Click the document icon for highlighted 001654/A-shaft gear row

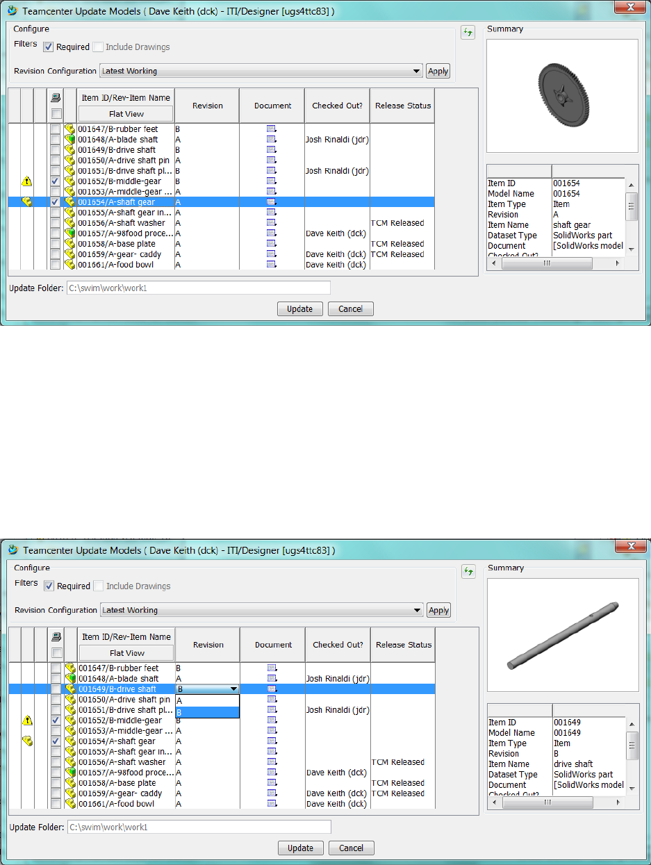point(272,202)
